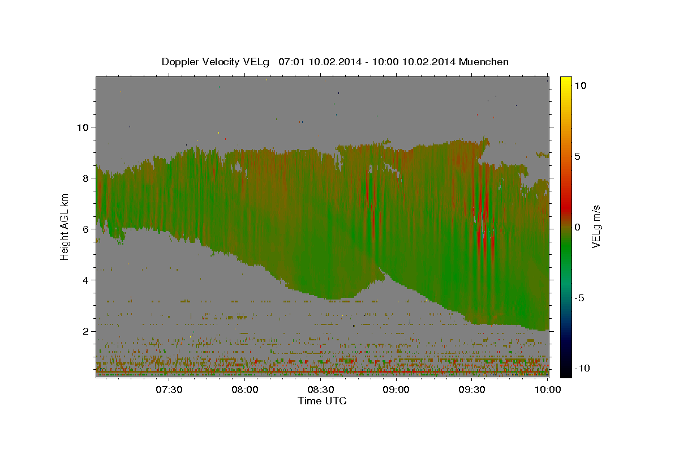Click the 'VELg m/s' colorbar label
The image size is (679, 453).
click(x=596, y=226)
